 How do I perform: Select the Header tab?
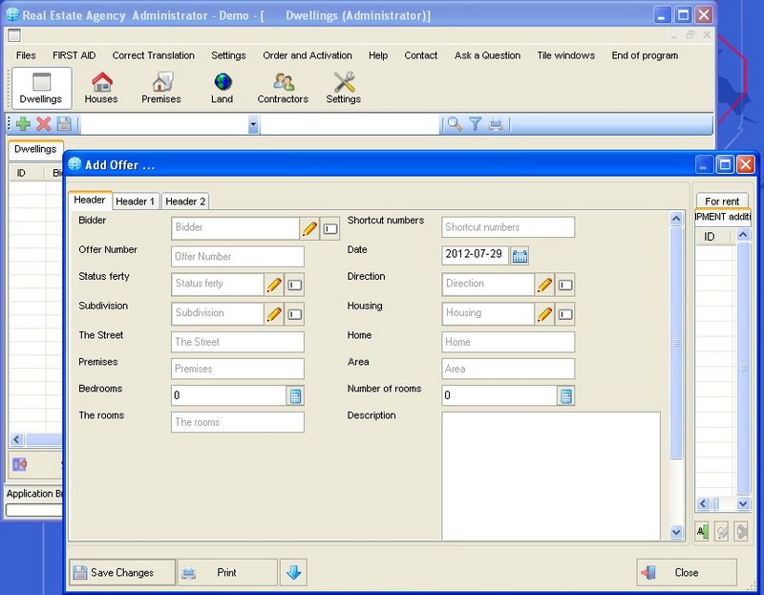90,200
